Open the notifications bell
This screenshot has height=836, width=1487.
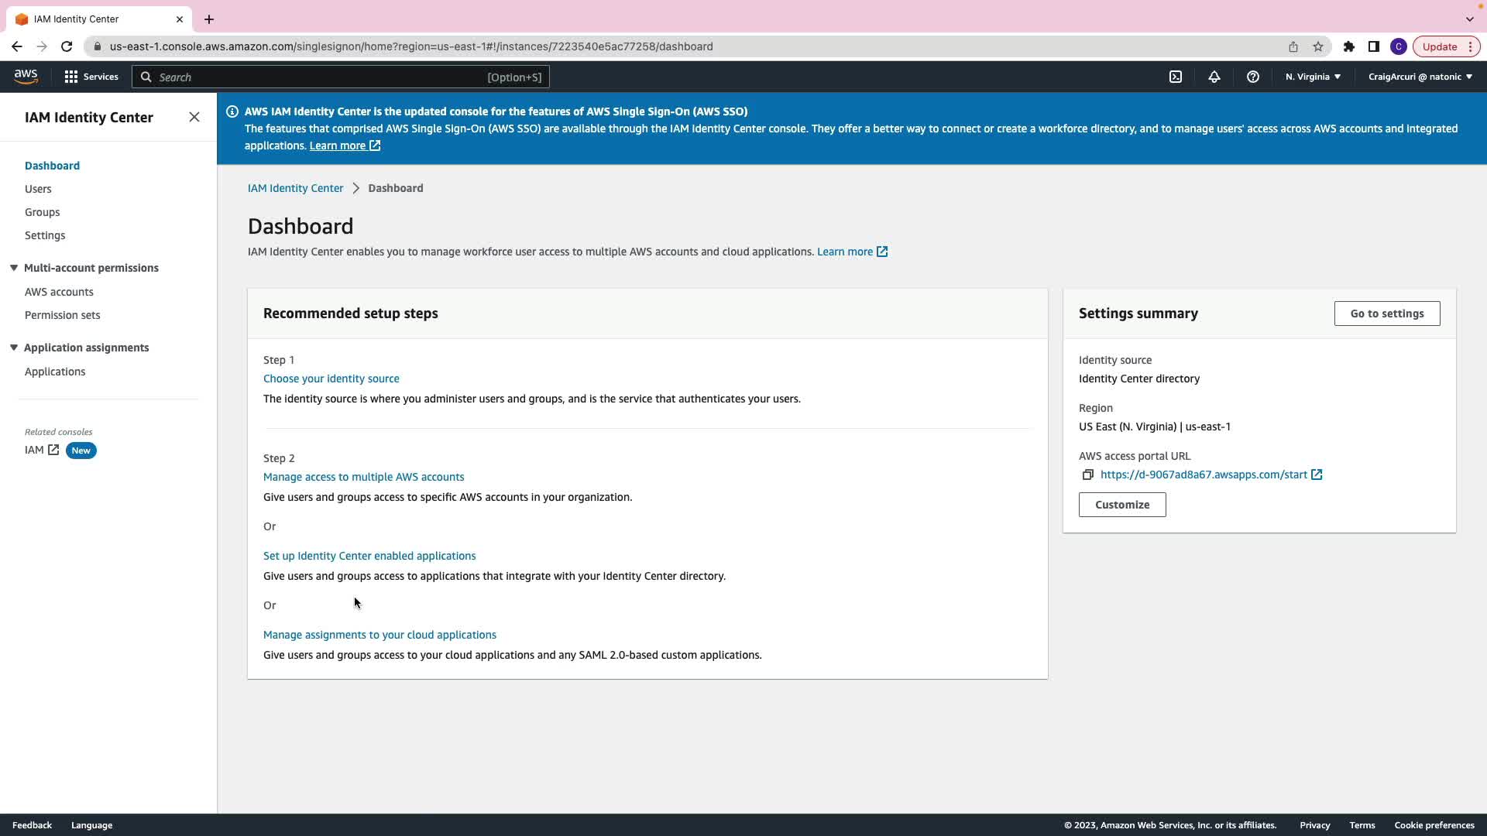(1214, 77)
